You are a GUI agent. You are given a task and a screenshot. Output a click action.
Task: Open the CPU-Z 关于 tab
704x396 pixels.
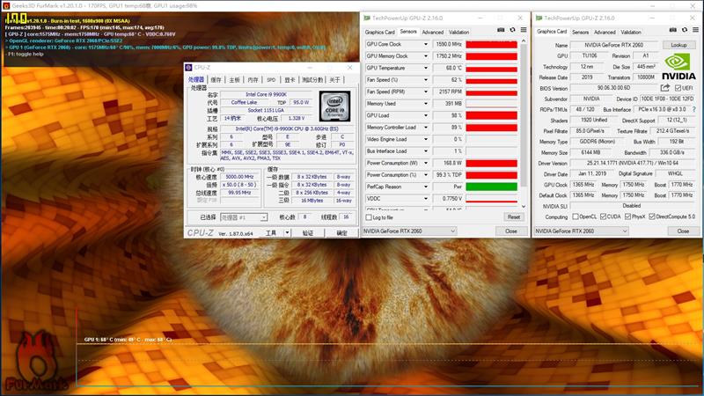[334, 79]
